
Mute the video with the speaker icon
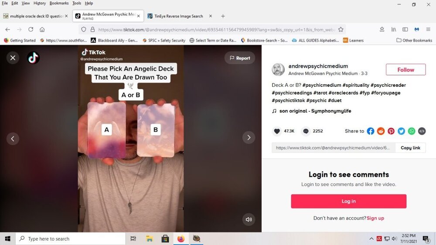(249, 219)
